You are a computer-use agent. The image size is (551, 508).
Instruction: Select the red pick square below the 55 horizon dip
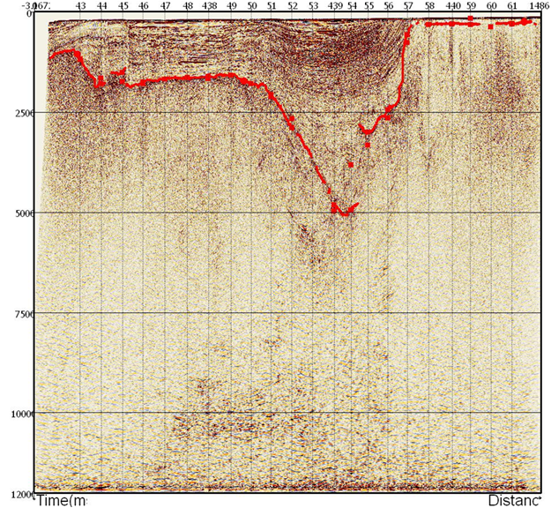click(x=368, y=145)
